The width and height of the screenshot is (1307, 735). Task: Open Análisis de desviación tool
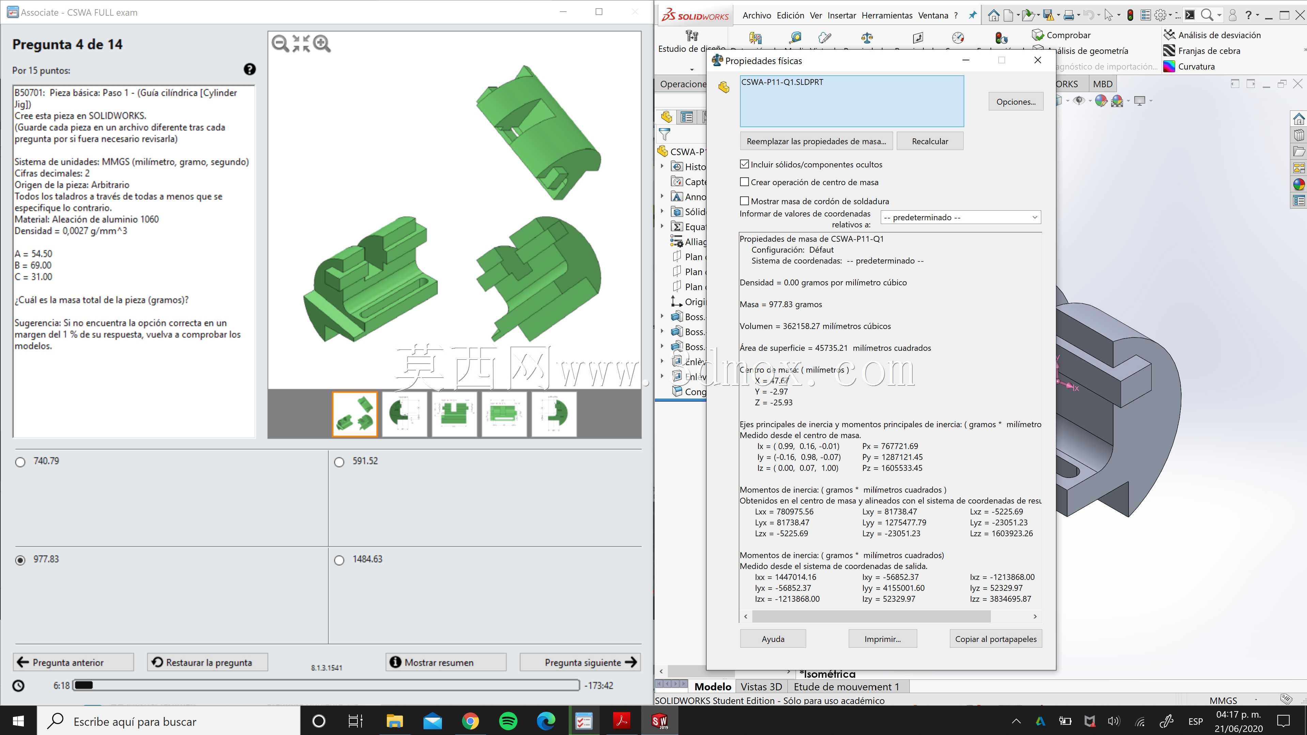1212,35
